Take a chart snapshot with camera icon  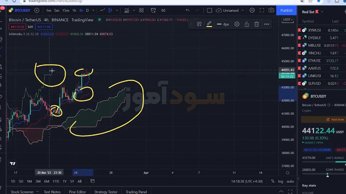click(271, 11)
